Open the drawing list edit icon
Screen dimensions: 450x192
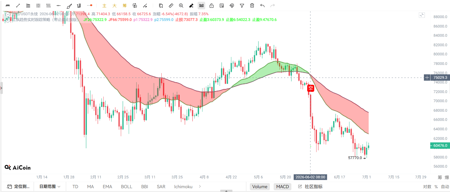222,6
